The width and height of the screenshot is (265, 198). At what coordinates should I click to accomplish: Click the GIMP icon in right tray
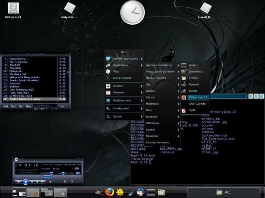228,192
